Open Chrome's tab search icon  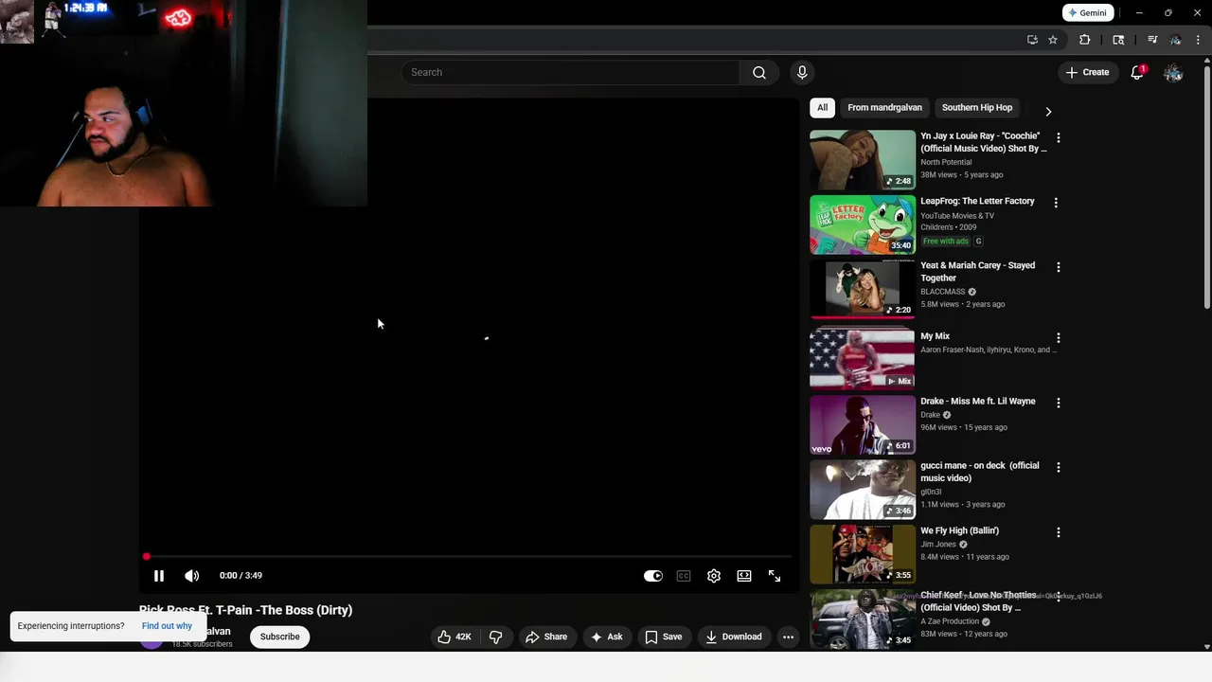point(1118,40)
